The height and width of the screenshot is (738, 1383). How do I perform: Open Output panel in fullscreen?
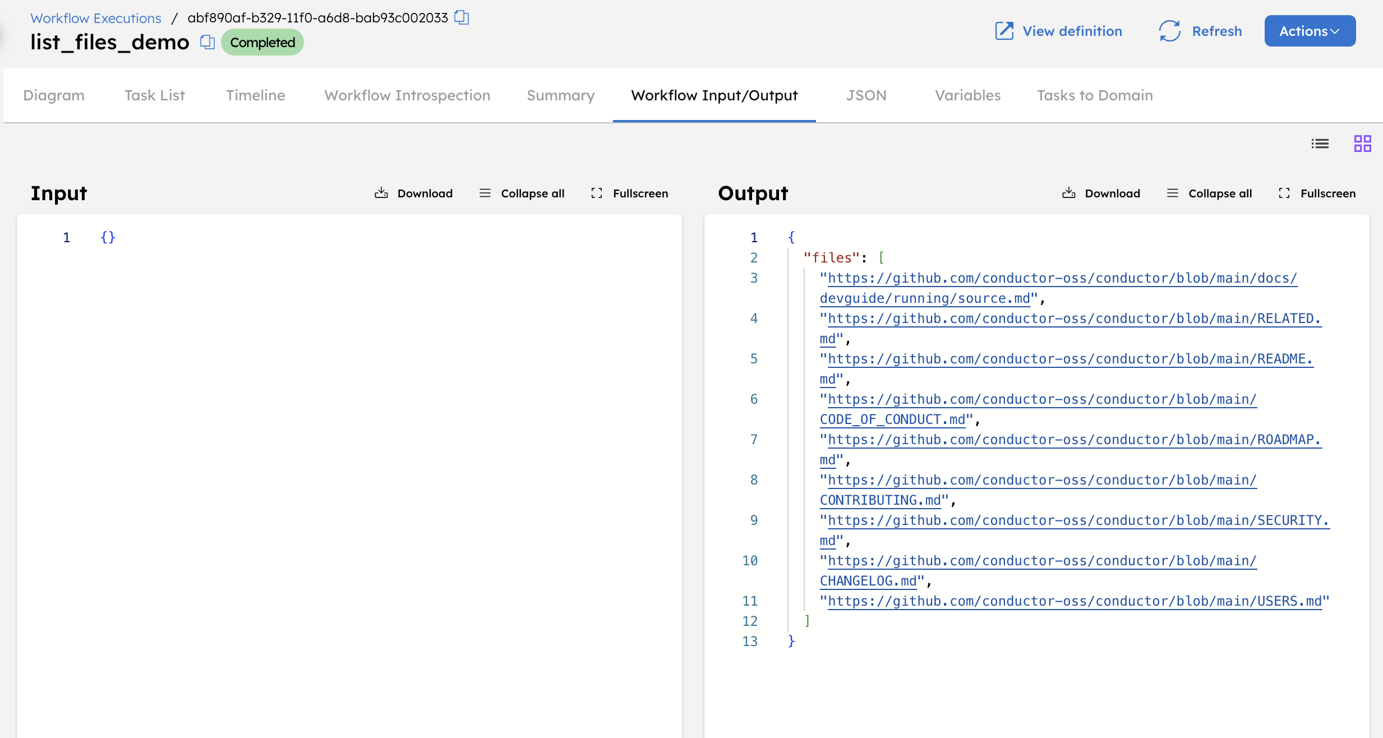(1317, 193)
